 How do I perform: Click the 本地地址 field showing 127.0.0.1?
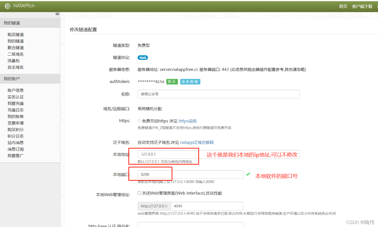point(218,154)
